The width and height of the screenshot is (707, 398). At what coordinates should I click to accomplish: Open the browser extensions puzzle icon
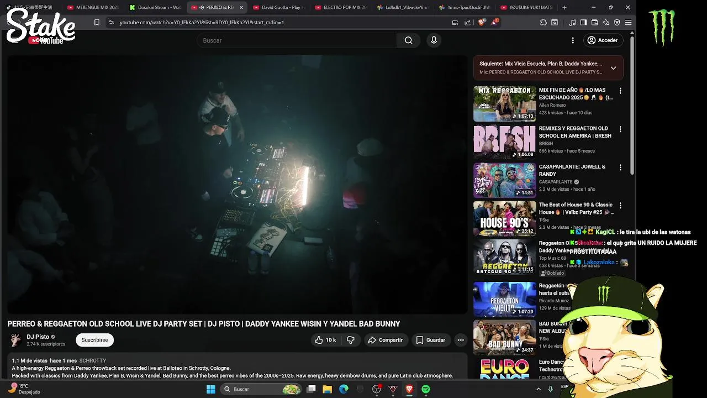point(544,23)
